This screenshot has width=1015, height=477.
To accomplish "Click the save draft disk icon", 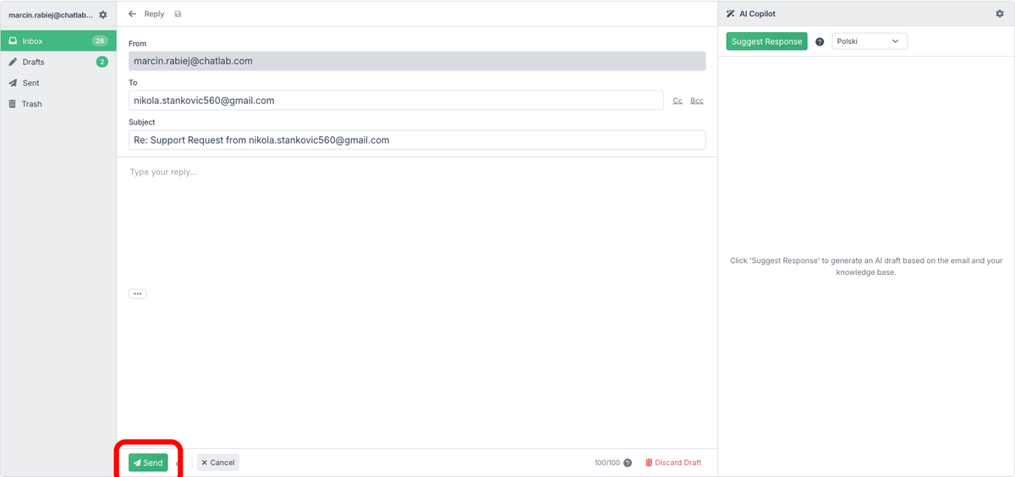I will (x=178, y=14).
